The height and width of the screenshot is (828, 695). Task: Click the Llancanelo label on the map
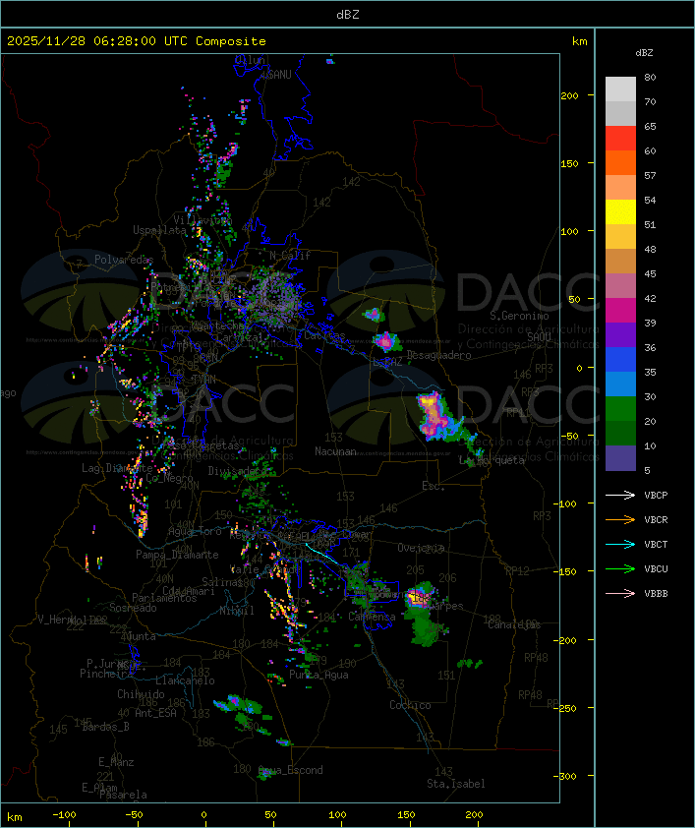pyautogui.click(x=185, y=680)
